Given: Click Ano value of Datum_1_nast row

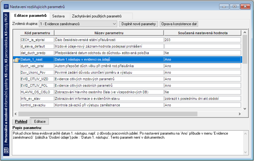Looking at the screenshot, I should 203,59.
